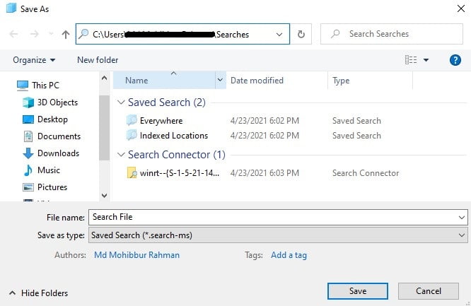Screen dimensions: 471x306
Task: Click the Saved Search (2) group header
Action: pos(167,102)
